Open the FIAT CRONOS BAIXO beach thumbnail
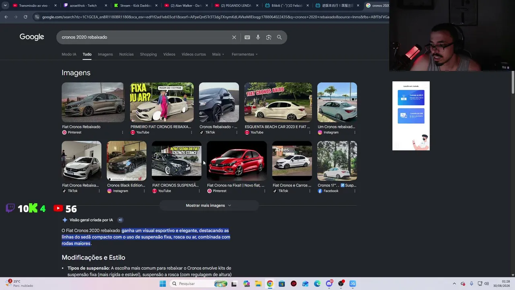The width and height of the screenshot is (515, 290). [278, 102]
